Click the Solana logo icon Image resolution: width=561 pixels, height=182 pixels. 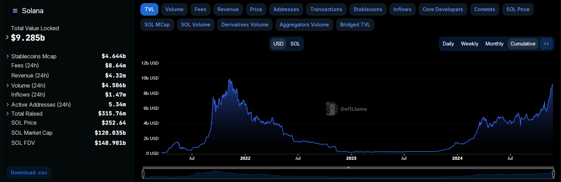15,11
